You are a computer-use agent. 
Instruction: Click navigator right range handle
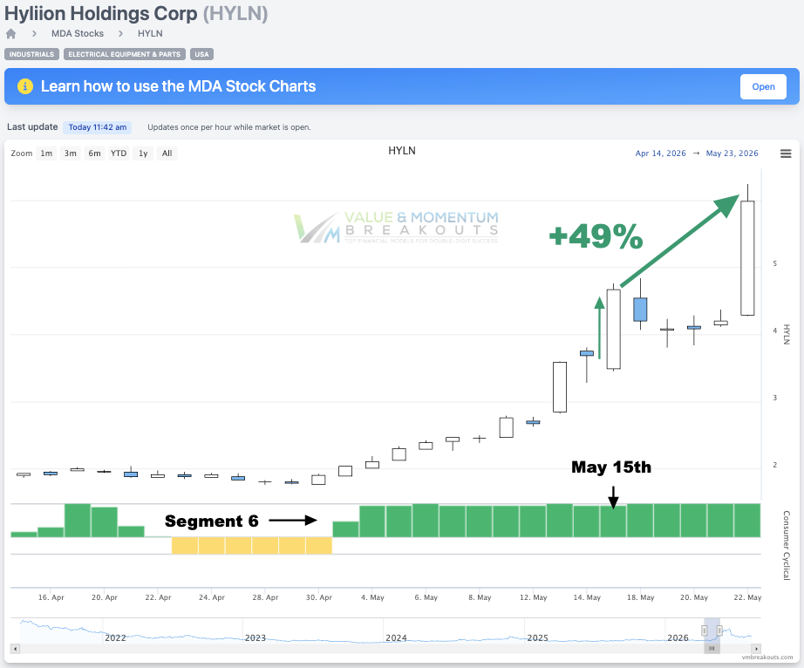720,631
